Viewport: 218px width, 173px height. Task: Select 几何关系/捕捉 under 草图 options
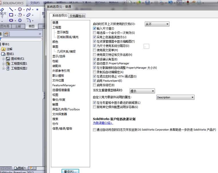click(x=66, y=51)
